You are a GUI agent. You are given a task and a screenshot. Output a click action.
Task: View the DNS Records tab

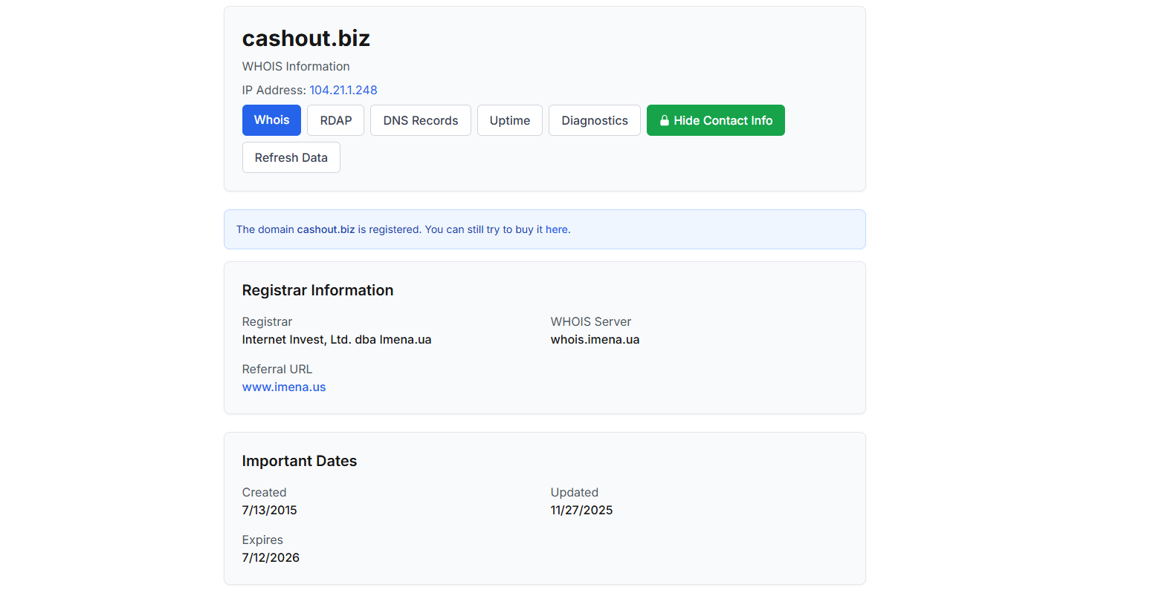pyautogui.click(x=420, y=120)
